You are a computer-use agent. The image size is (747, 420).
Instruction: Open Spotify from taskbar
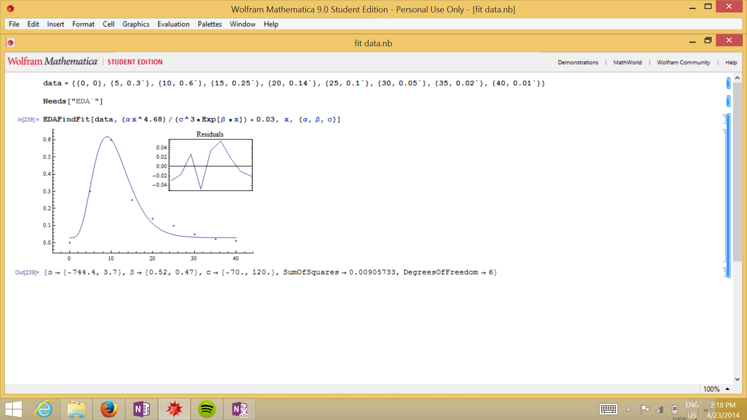click(207, 409)
